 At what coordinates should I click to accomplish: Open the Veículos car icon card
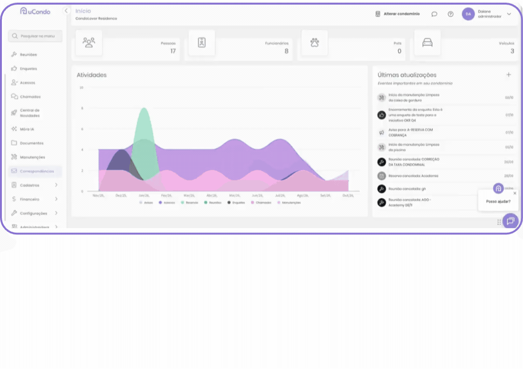pyautogui.click(x=427, y=43)
